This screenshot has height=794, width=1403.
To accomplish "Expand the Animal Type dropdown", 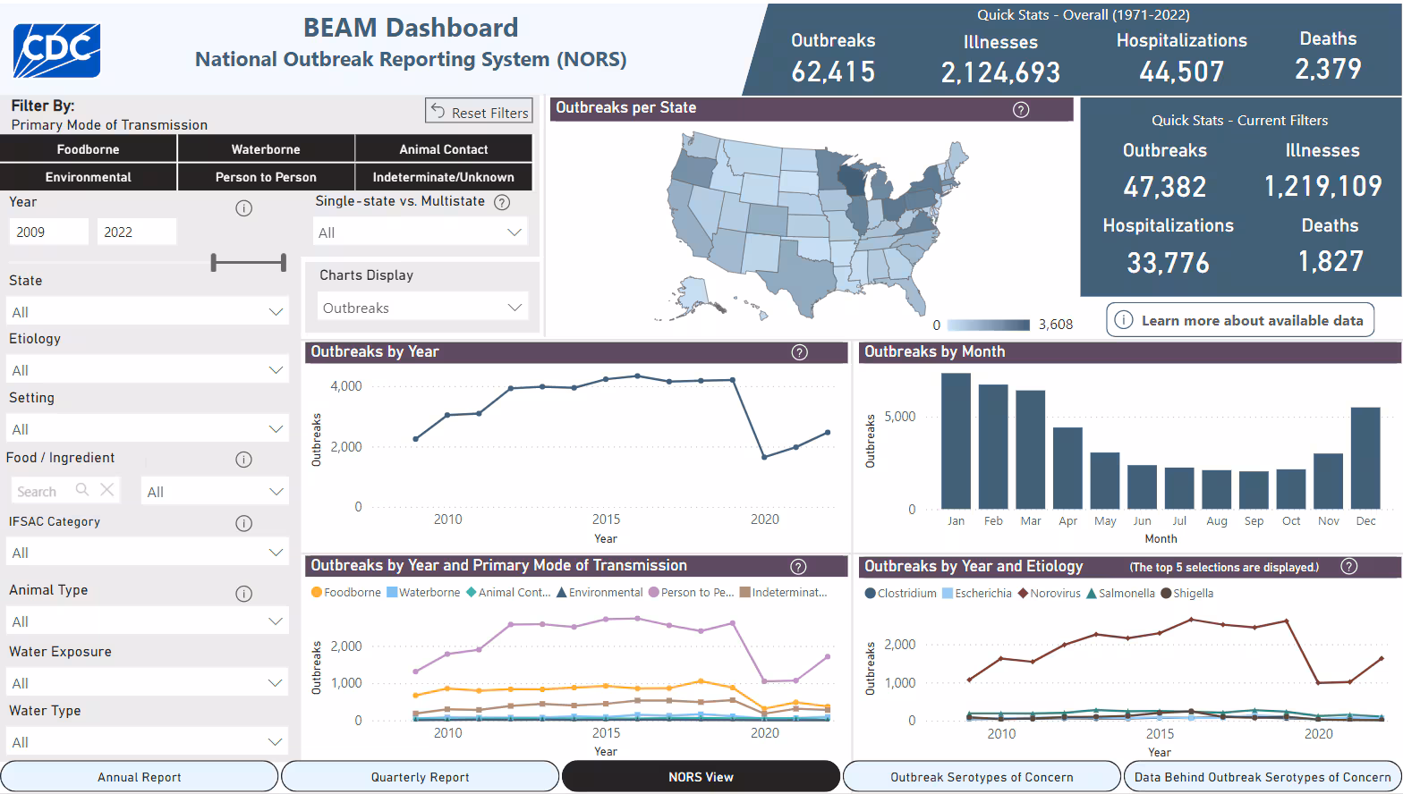I will [148, 621].
